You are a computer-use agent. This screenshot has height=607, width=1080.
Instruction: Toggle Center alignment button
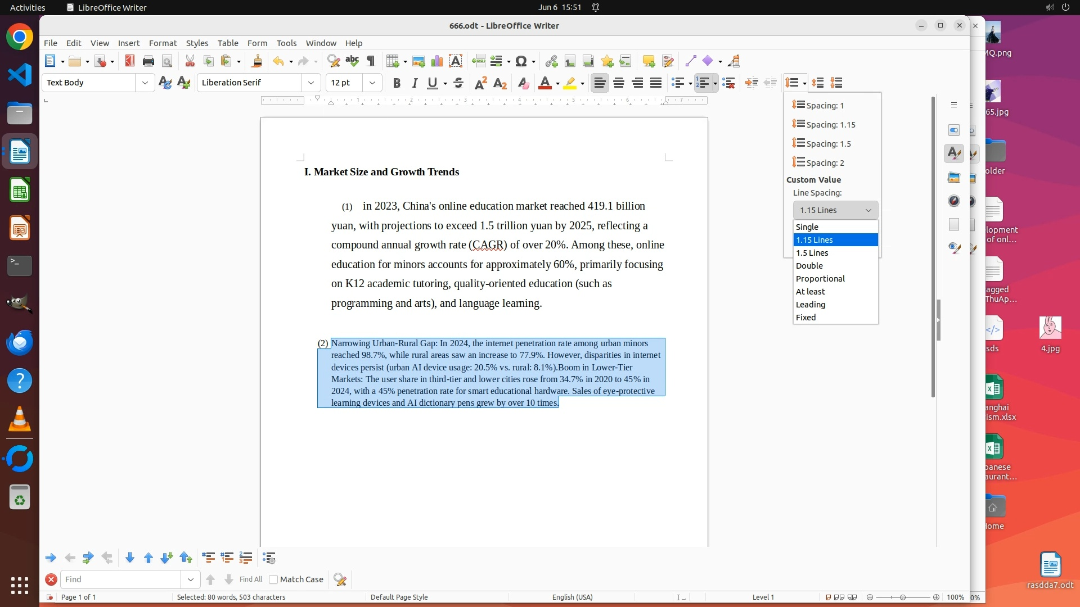[619, 83]
